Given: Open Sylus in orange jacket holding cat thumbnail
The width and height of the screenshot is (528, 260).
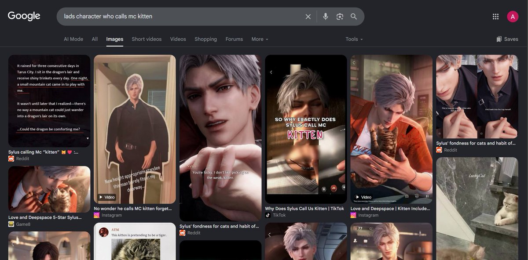Looking at the screenshot, I should click(x=392, y=129).
